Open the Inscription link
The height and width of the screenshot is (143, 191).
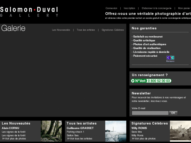[x=129, y=8]
